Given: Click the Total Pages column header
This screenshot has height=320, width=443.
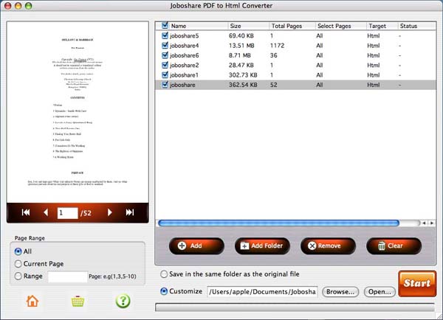Looking at the screenshot, I should pos(289,26).
